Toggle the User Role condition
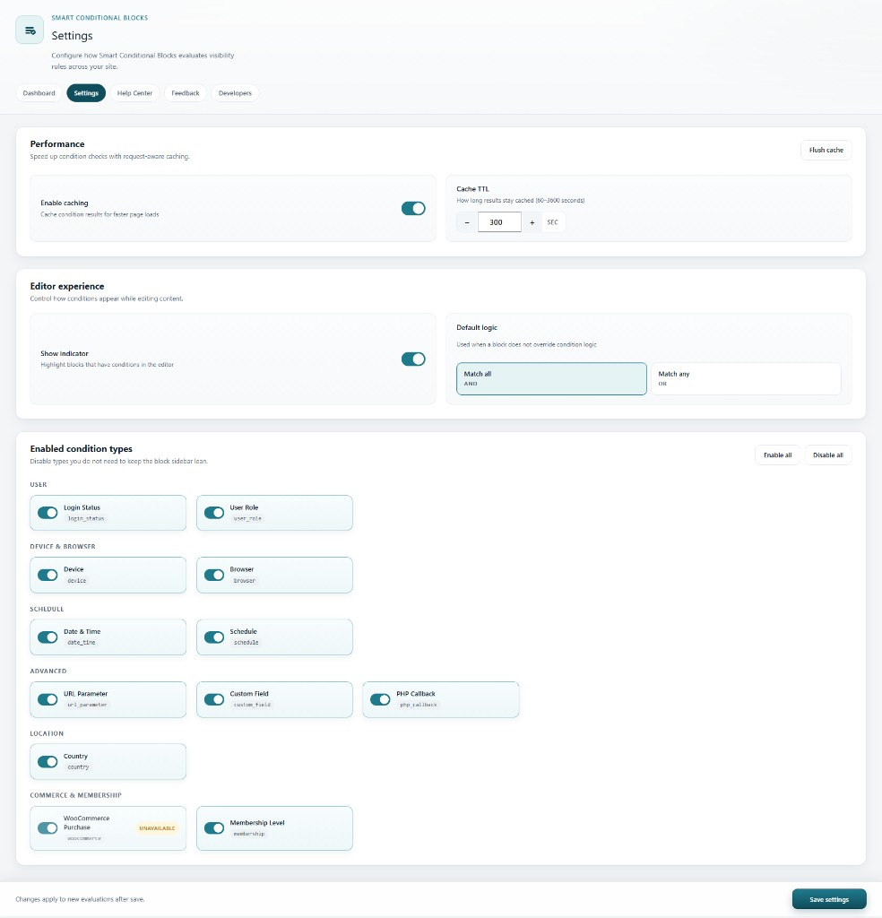 pos(214,513)
